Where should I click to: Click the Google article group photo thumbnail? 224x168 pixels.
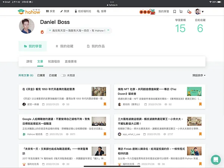(x=99, y=121)
